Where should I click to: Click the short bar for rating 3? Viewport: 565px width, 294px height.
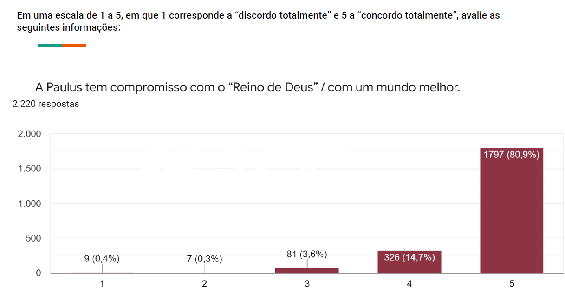tap(307, 270)
